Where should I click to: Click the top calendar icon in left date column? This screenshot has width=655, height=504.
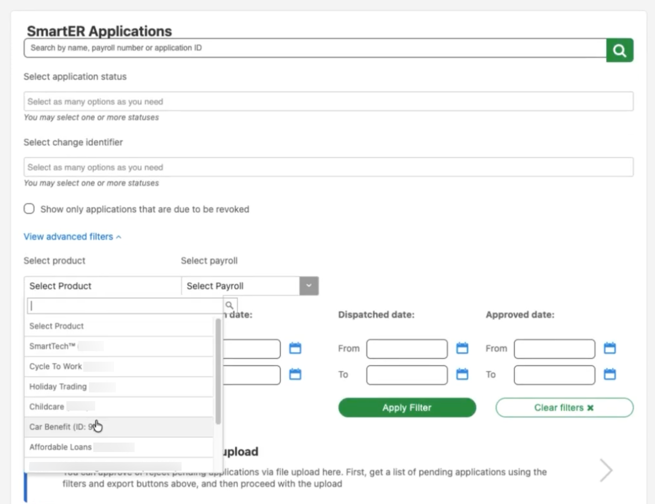(x=295, y=348)
